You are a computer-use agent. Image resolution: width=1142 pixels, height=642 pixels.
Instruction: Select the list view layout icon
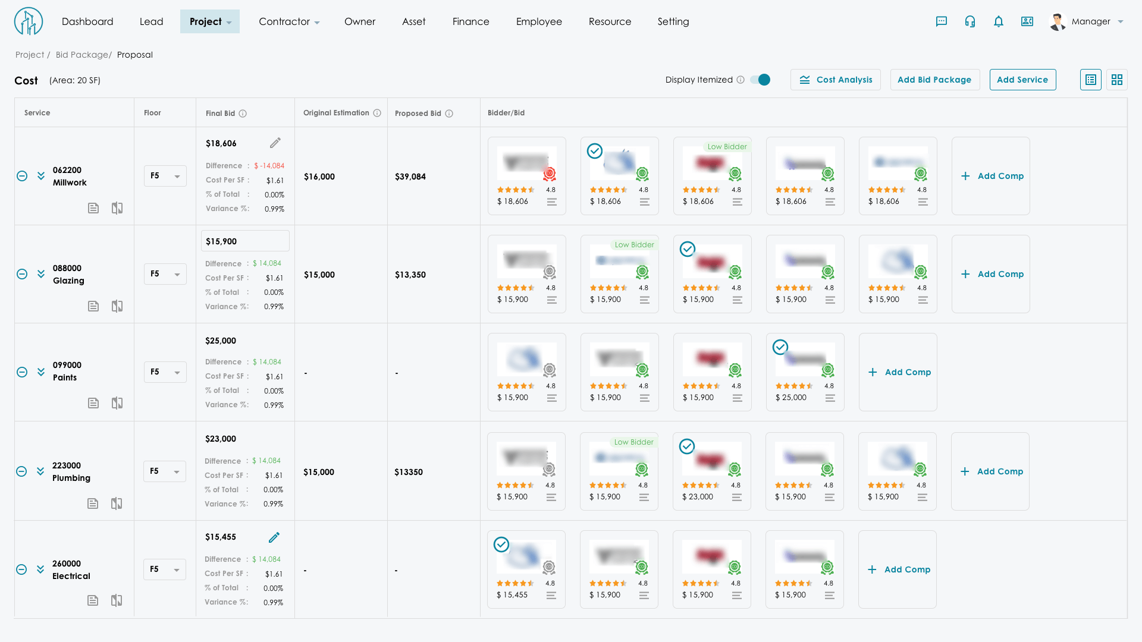click(1091, 80)
